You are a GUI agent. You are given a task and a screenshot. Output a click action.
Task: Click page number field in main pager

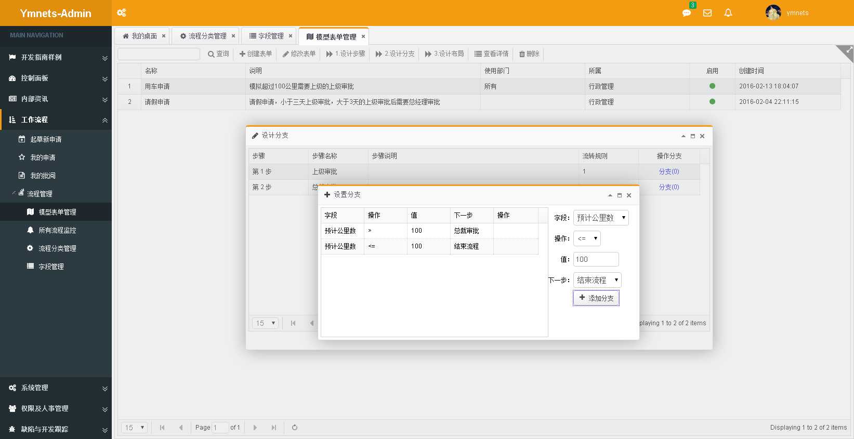pos(220,428)
